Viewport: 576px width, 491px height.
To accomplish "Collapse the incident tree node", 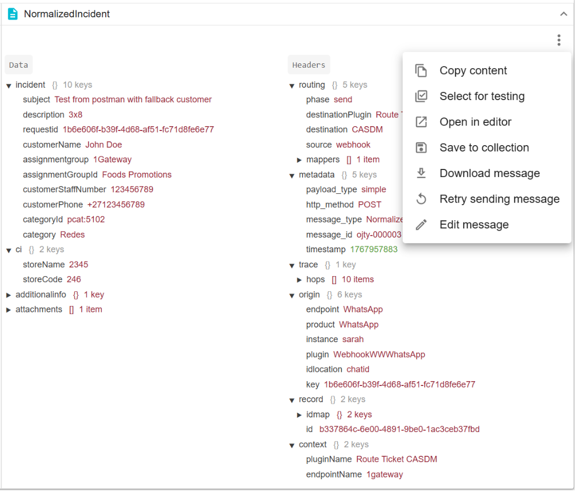I will (x=9, y=86).
